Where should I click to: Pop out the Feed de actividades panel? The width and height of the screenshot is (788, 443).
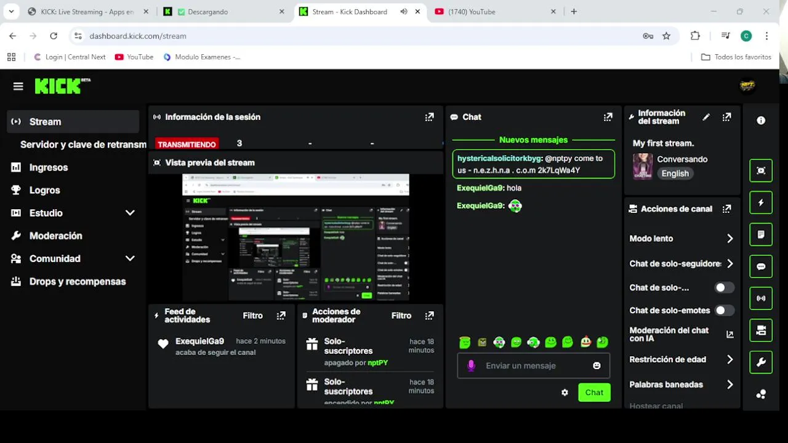coord(281,316)
